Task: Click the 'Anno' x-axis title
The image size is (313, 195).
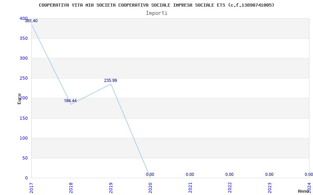Action: click(304, 191)
